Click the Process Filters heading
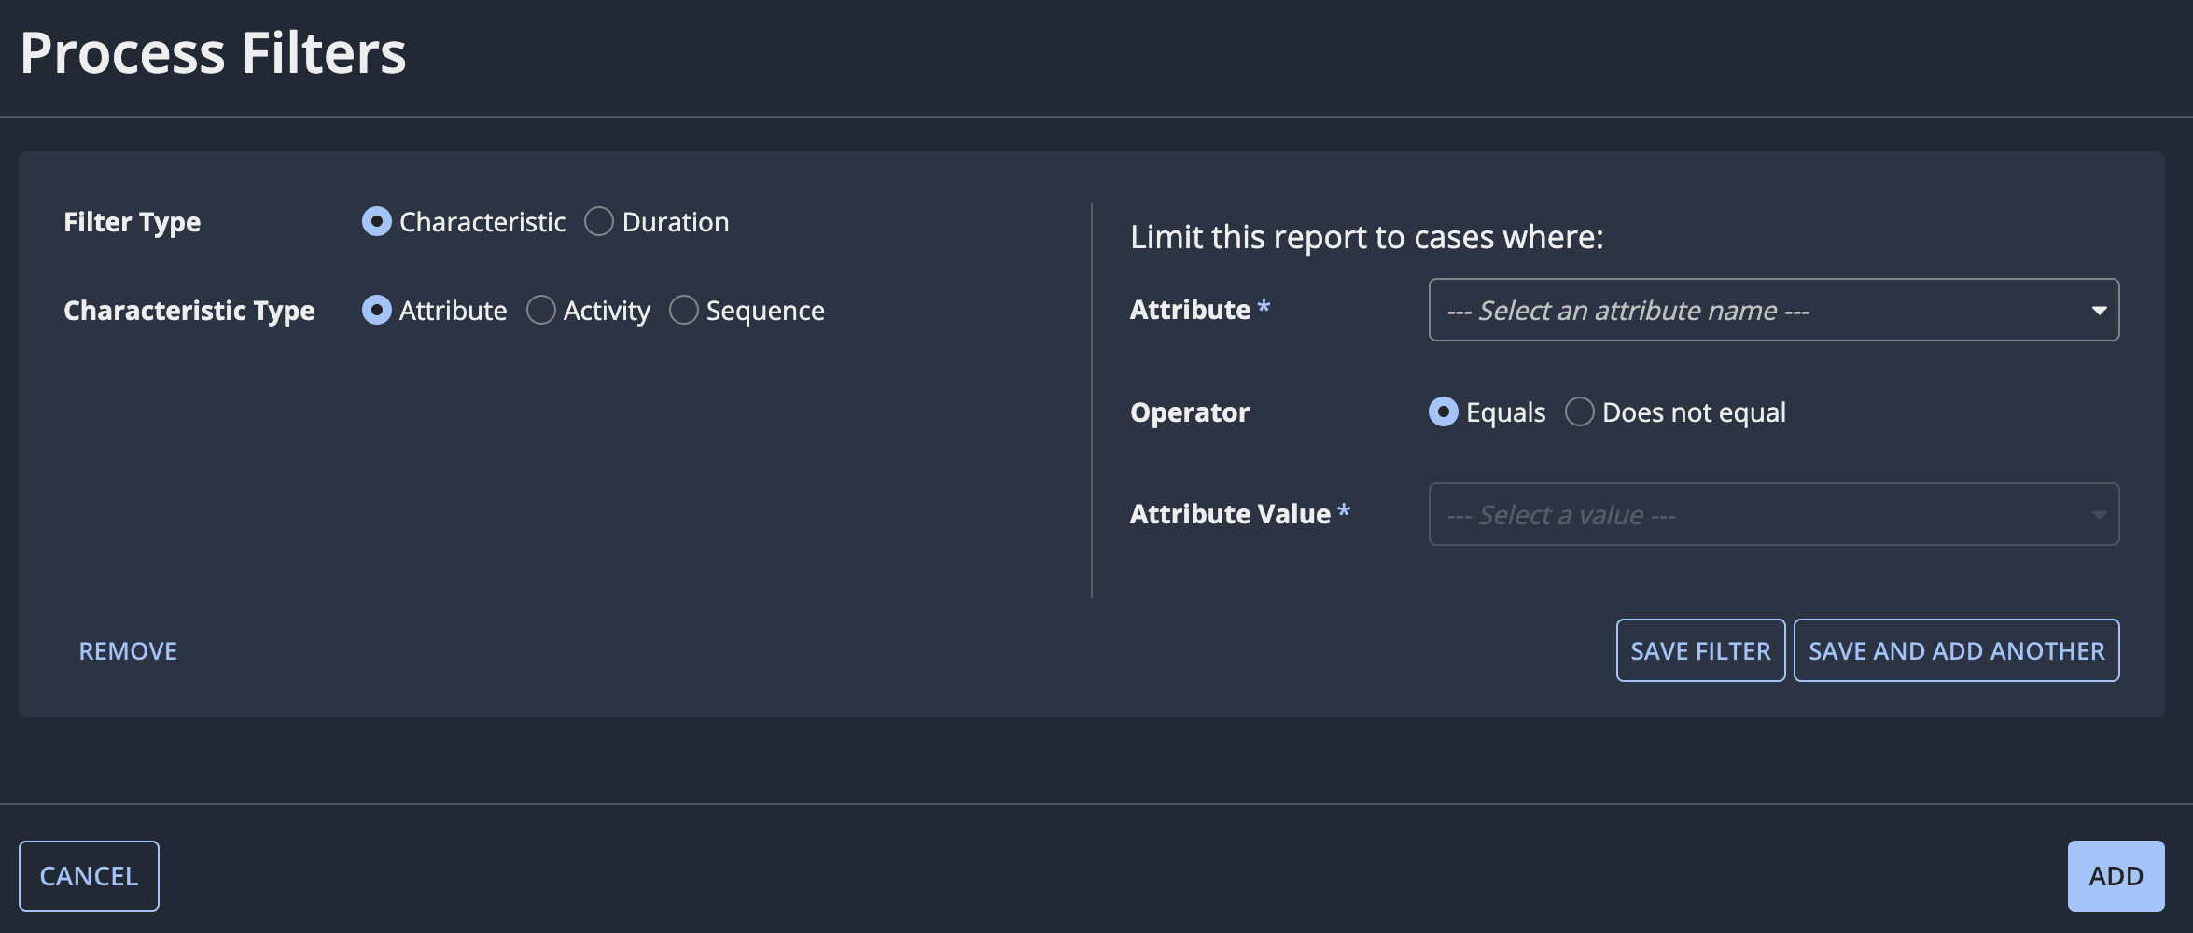Image resolution: width=2193 pixels, height=933 pixels. tap(213, 52)
